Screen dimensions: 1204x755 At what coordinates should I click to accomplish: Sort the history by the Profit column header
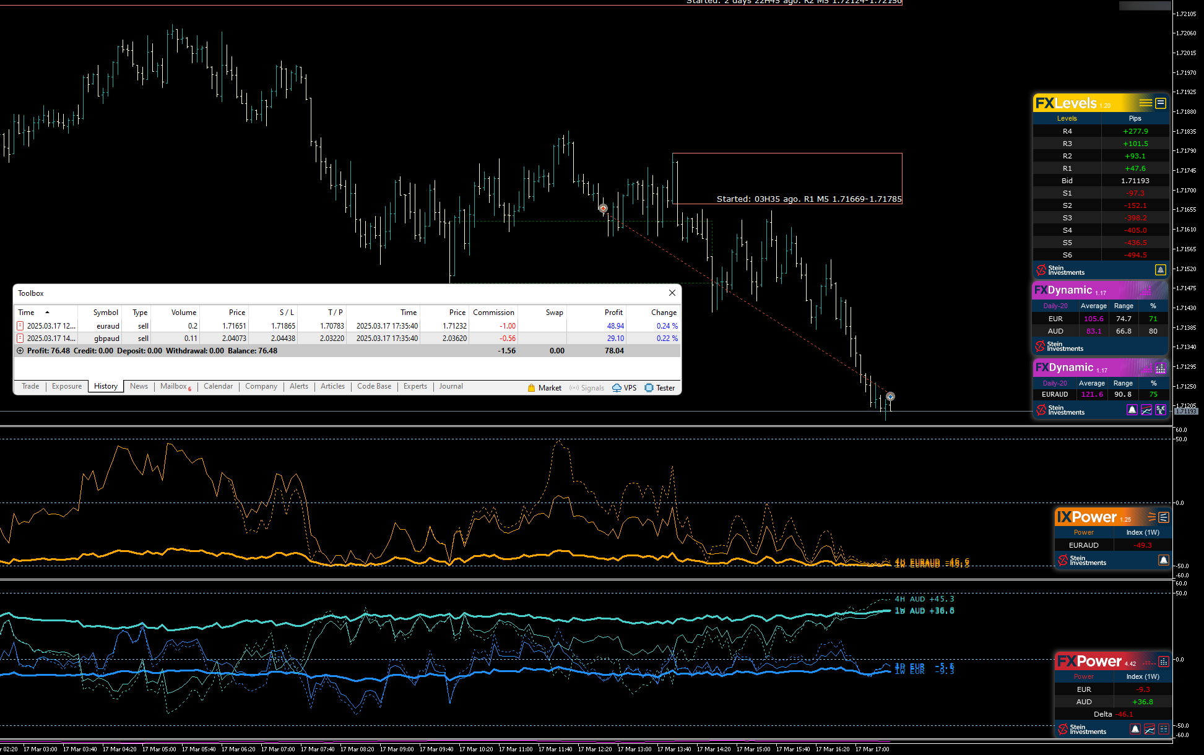[613, 313]
